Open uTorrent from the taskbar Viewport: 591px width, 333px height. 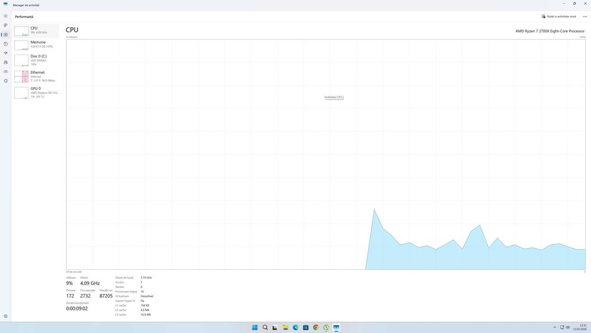(326, 327)
